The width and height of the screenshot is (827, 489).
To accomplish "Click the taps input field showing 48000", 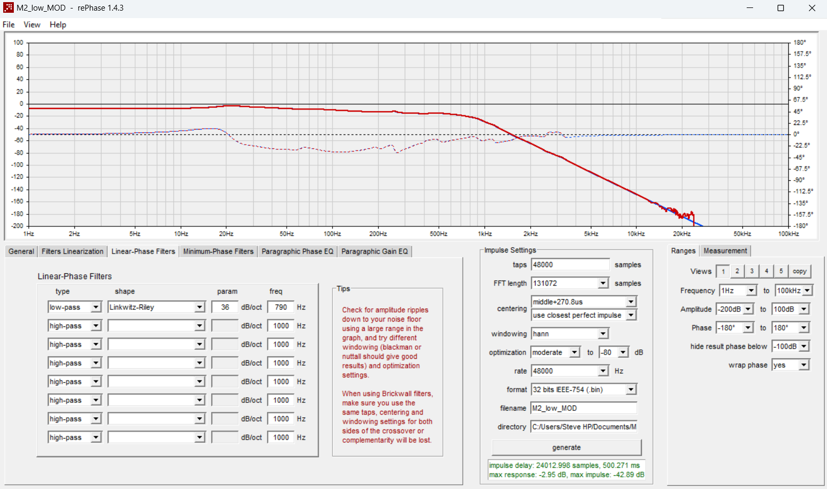I will (x=570, y=264).
